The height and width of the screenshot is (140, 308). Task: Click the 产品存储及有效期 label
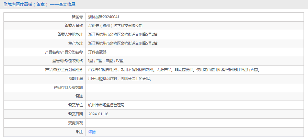point(68,87)
